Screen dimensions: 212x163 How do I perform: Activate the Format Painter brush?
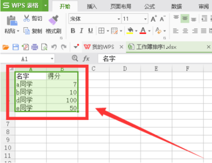(53, 20)
